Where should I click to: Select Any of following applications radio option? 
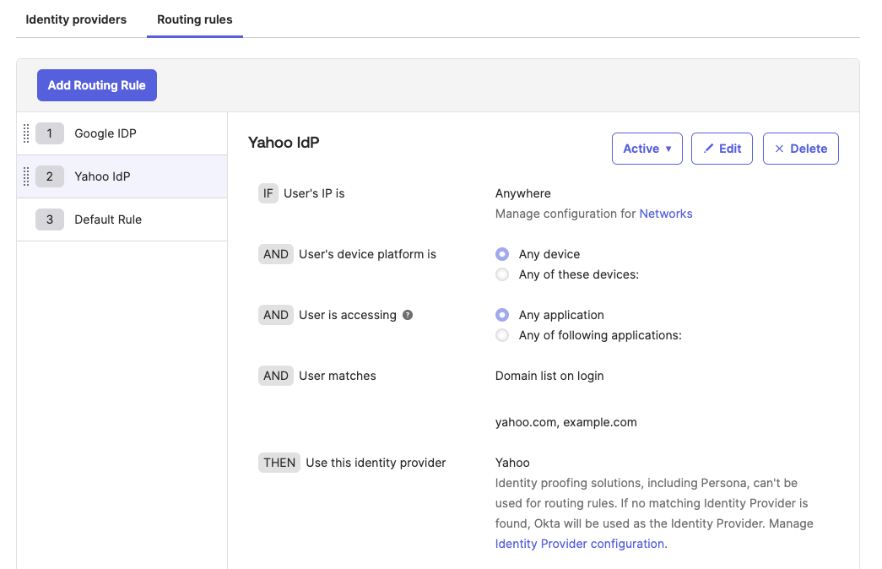pos(502,335)
